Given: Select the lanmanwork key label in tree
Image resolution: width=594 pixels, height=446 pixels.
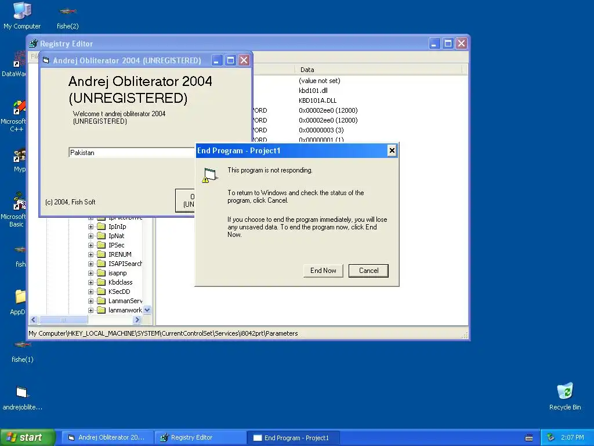Looking at the screenshot, I should (125, 310).
